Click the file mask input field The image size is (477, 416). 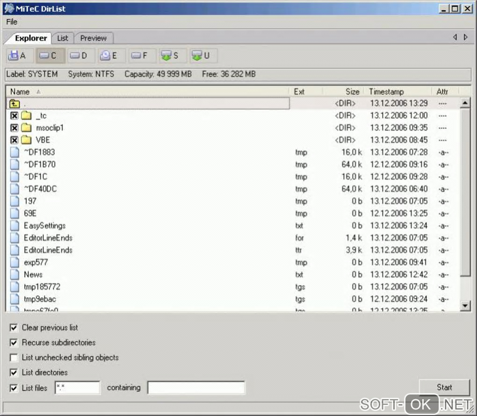77,387
